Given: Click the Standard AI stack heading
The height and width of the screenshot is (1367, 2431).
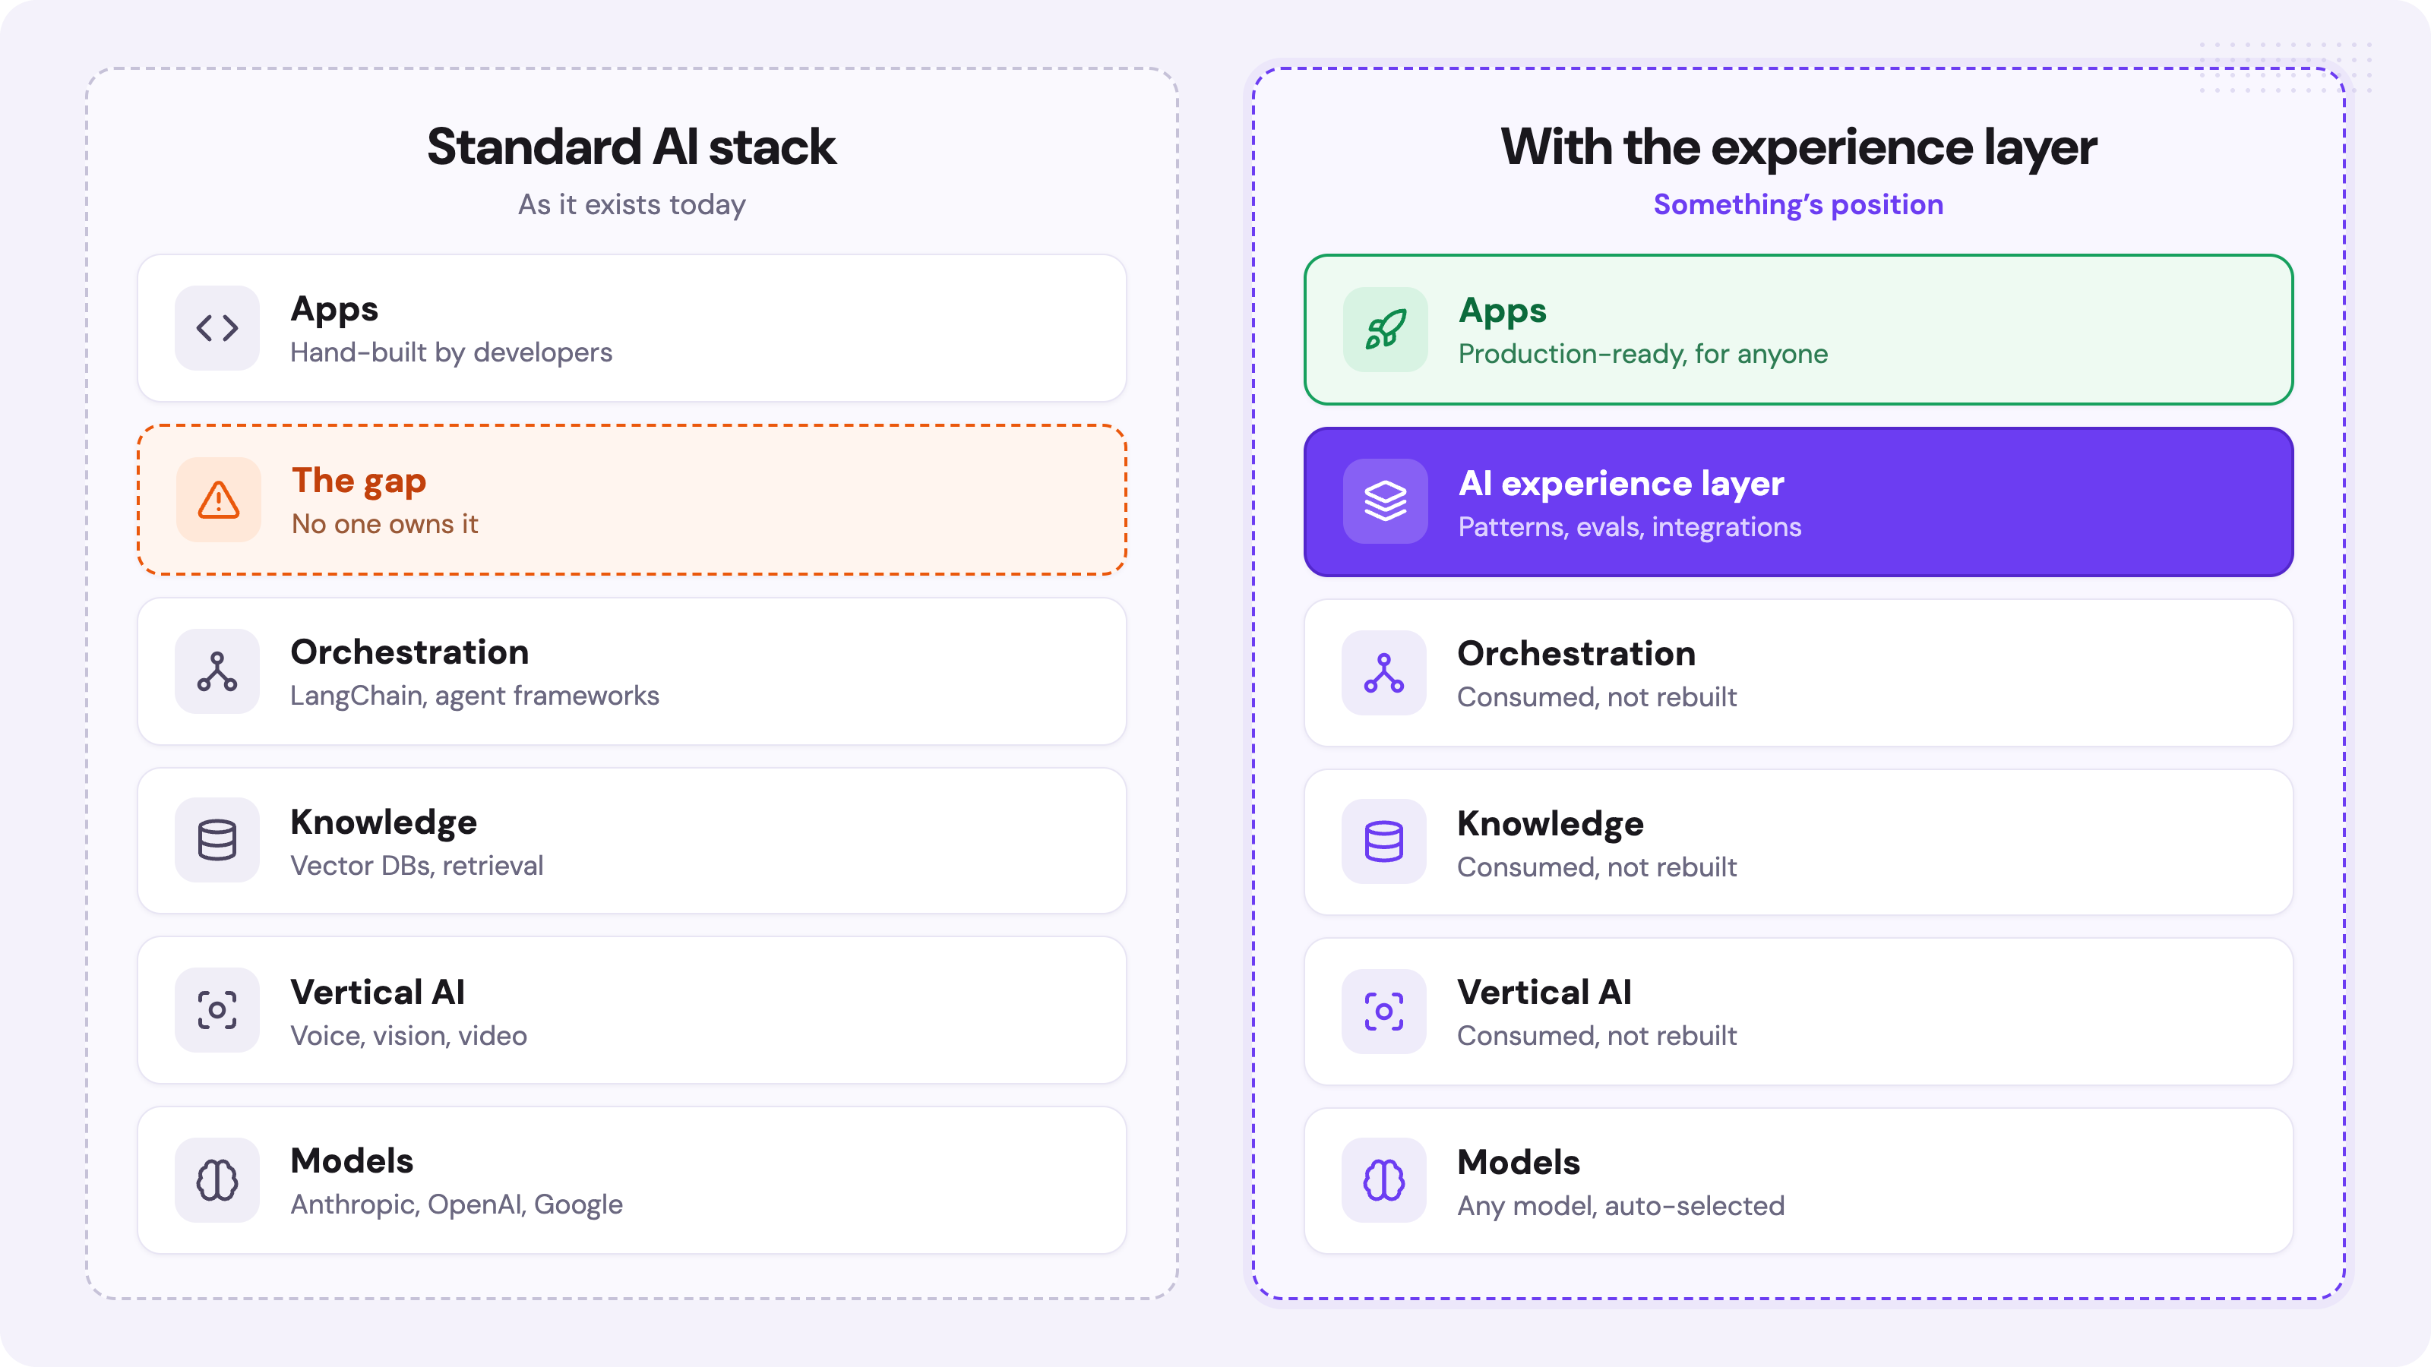Looking at the screenshot, I should 631,147.
